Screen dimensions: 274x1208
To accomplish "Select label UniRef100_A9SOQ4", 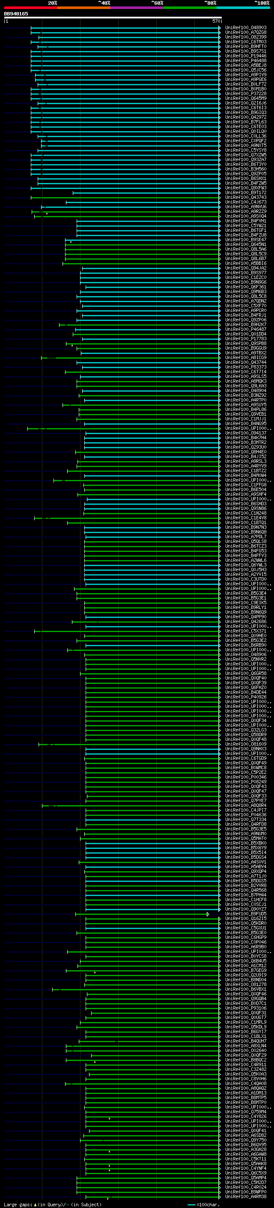I will [246, 216].
